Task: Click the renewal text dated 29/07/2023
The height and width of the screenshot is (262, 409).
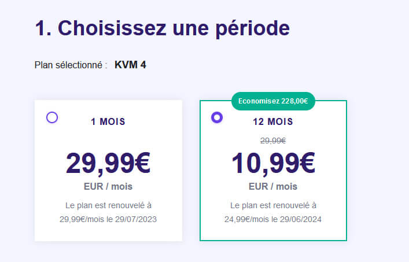Action: (x=108, y=212)
